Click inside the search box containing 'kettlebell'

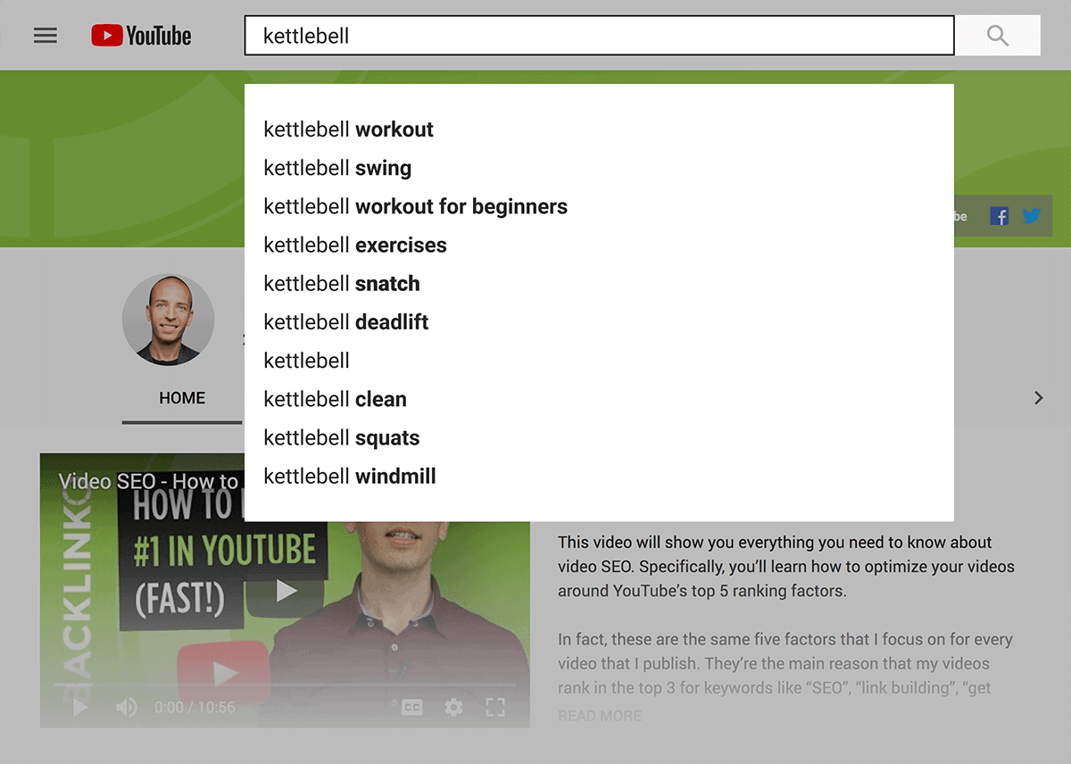[599, 36]
